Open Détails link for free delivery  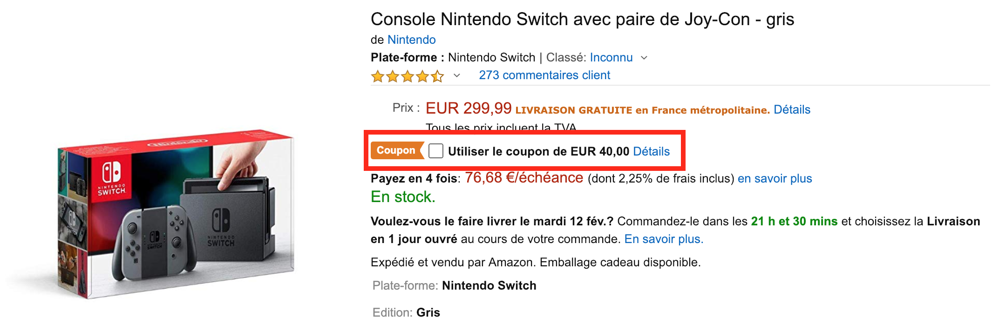point(792,110)
